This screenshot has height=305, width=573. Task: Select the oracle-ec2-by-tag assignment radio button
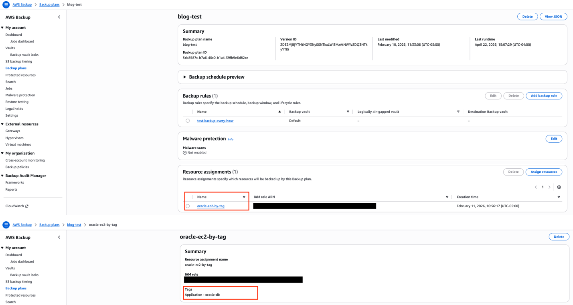(x=188, y=206)
